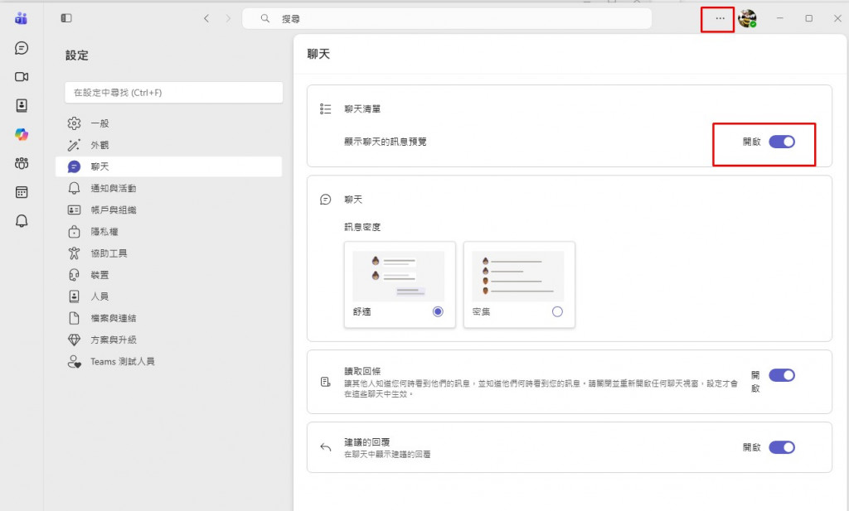Select the 舒適 radio button
This screenshot has width=849, height=511.
tap(438, 311)
